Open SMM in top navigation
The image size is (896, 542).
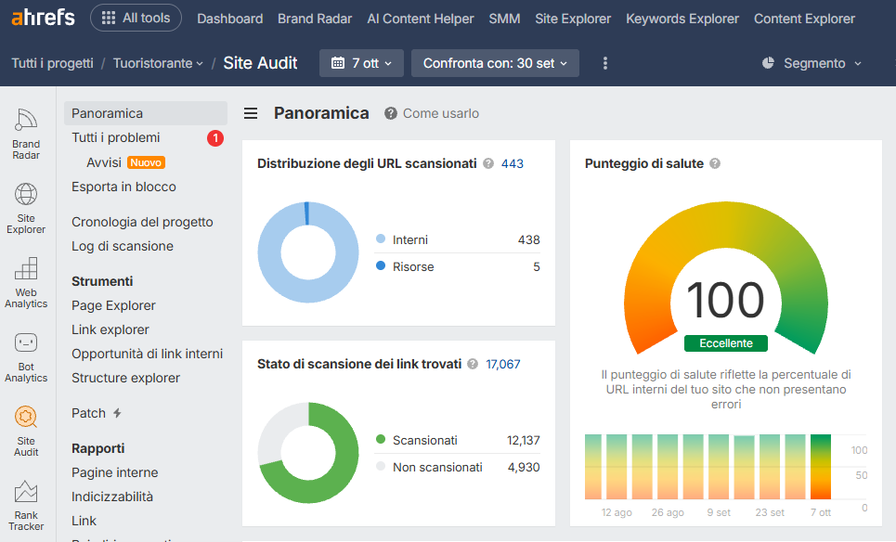tap(504, 19)
